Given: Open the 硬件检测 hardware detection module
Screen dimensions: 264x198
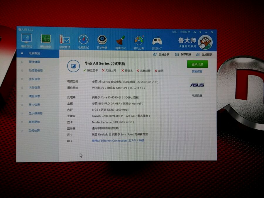Looking at the screenshot, I should [x=46, y=41].
